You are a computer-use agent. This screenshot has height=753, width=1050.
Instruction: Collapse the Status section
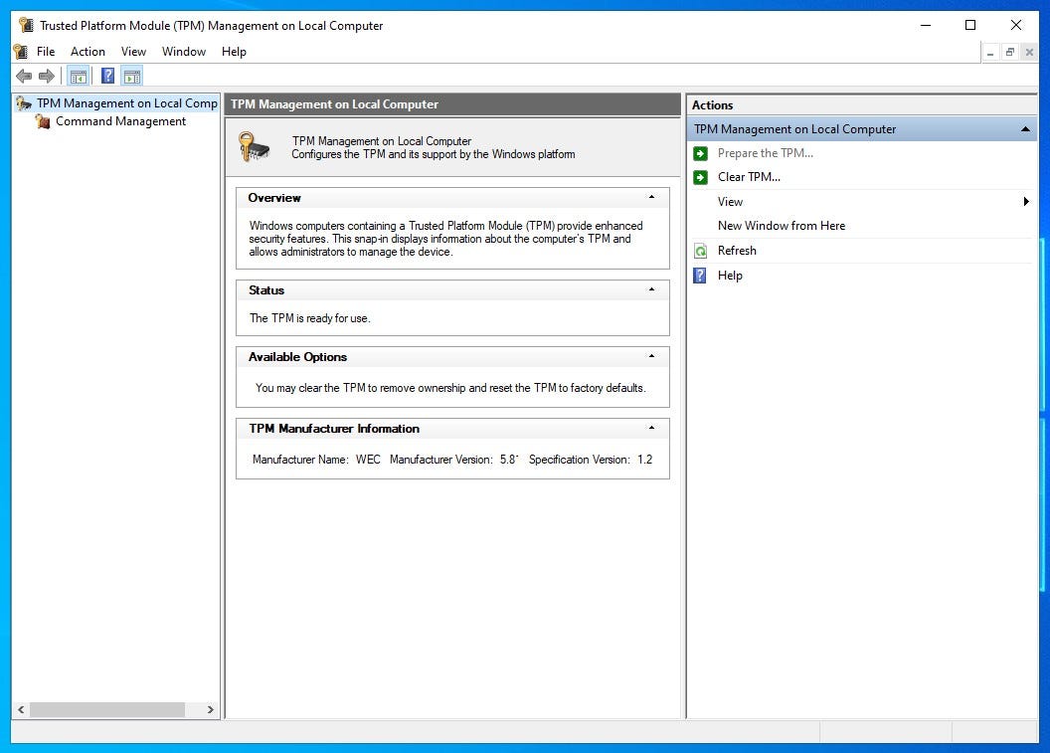click(651, 289)
